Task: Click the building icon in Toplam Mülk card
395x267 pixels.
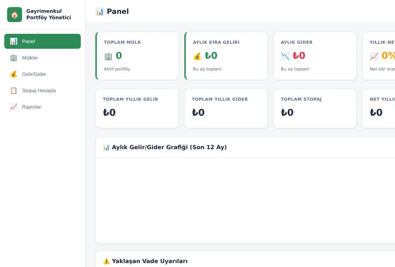Action: click(108, 56)
